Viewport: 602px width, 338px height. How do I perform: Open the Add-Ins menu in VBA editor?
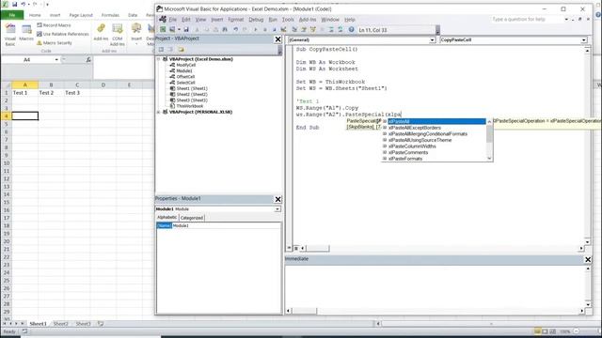[x=308, y=20]
